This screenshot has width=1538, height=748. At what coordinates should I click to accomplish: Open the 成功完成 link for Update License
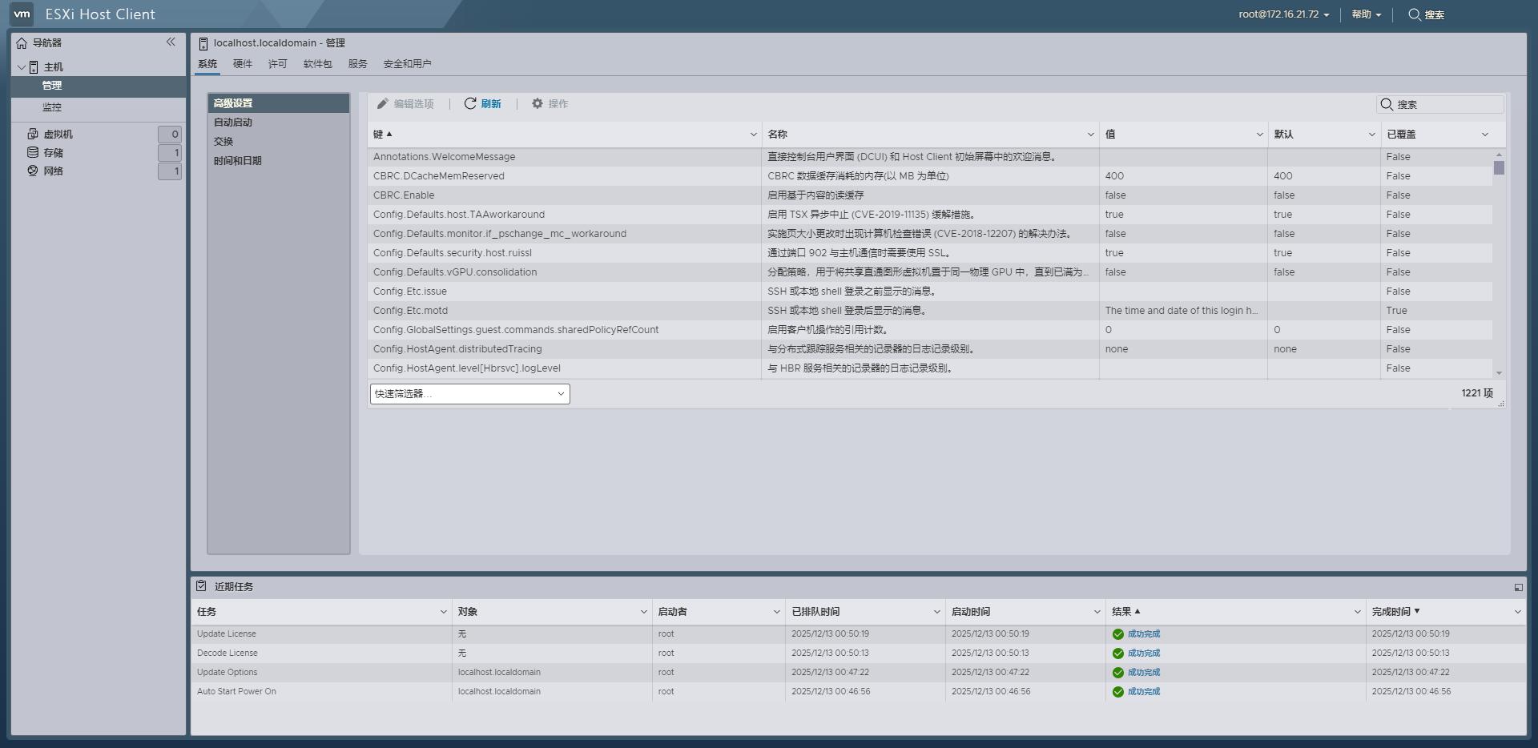coord(1143,633)
